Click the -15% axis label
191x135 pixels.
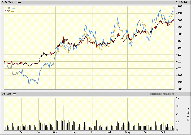179,82
